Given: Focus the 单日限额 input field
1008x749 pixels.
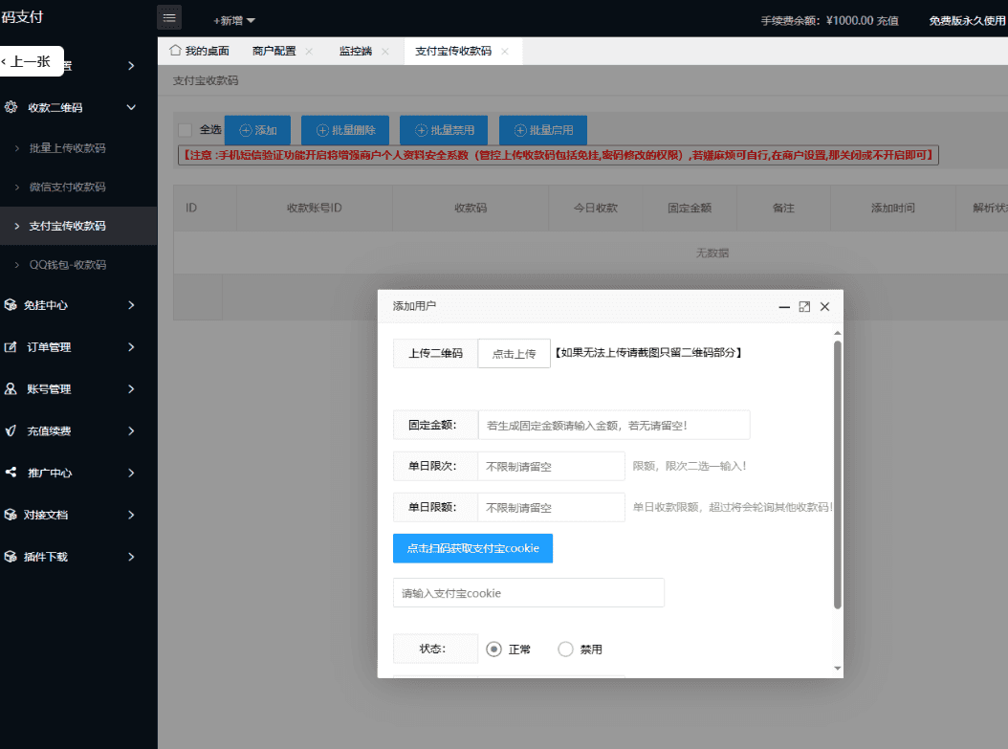Looking at the screenshot, I should coord(551,507).
